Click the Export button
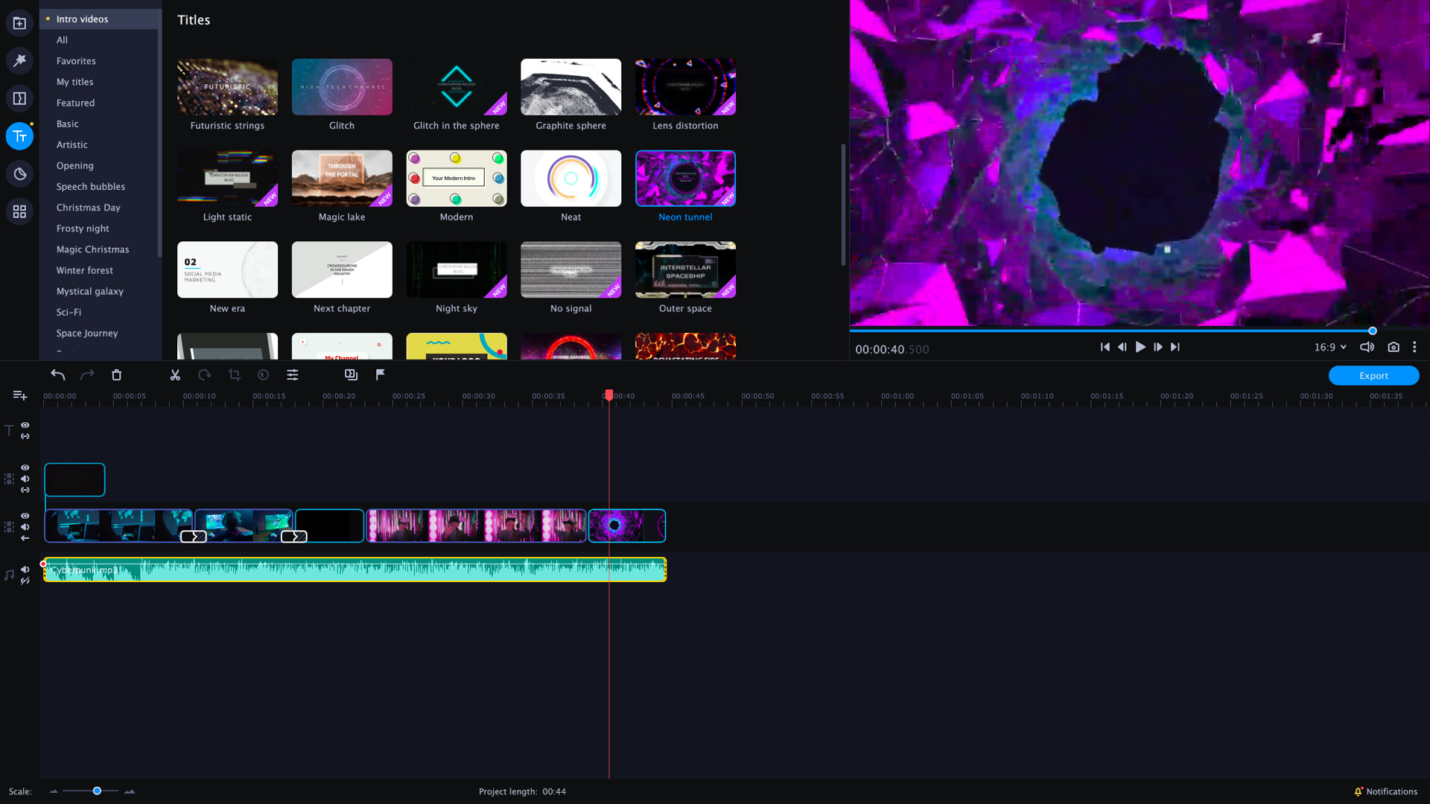This screenshot has height=804, width=1430. pyautogui.click(x=1373, y=375)
